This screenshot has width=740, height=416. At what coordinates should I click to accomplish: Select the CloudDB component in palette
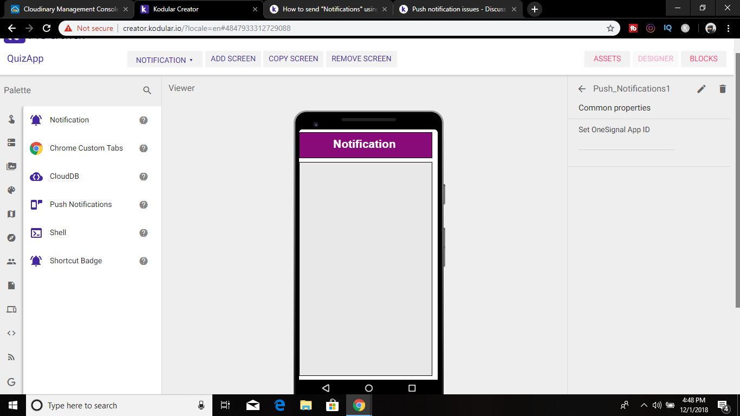coord(64,177)
